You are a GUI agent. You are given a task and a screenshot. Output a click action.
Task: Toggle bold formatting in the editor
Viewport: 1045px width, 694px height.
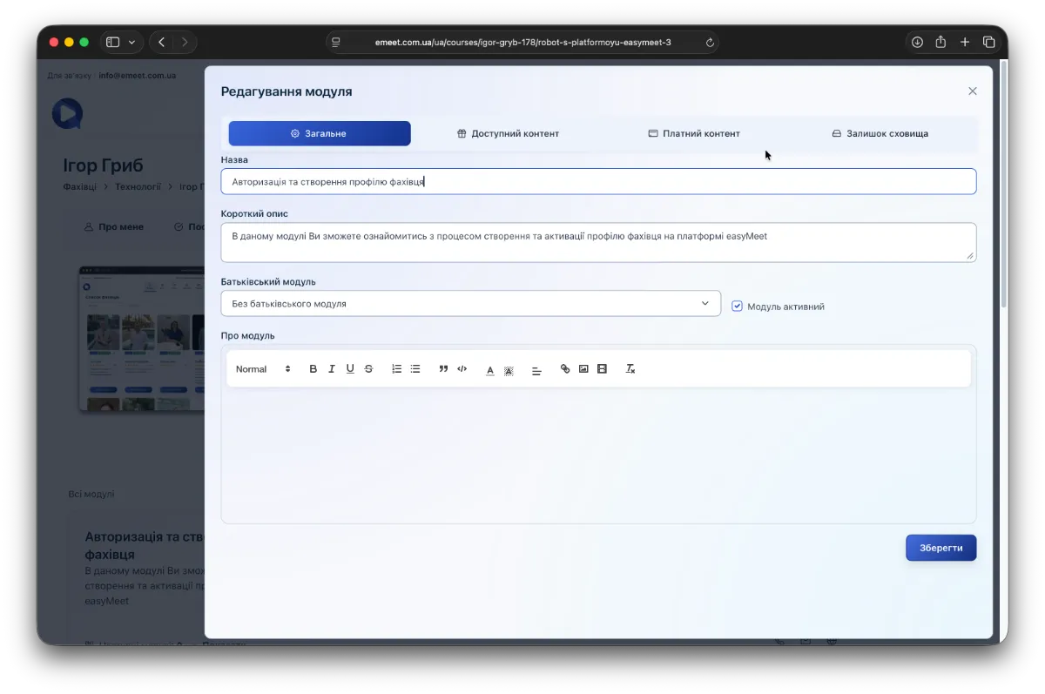pyautogui.click(x=313, y=369)
